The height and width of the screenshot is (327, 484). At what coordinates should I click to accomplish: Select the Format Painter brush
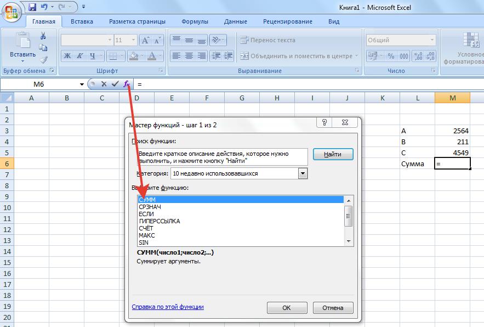(x=43, y=59)
